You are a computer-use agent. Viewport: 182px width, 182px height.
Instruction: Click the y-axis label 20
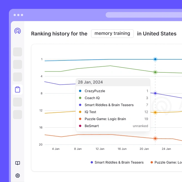[41, 145]
